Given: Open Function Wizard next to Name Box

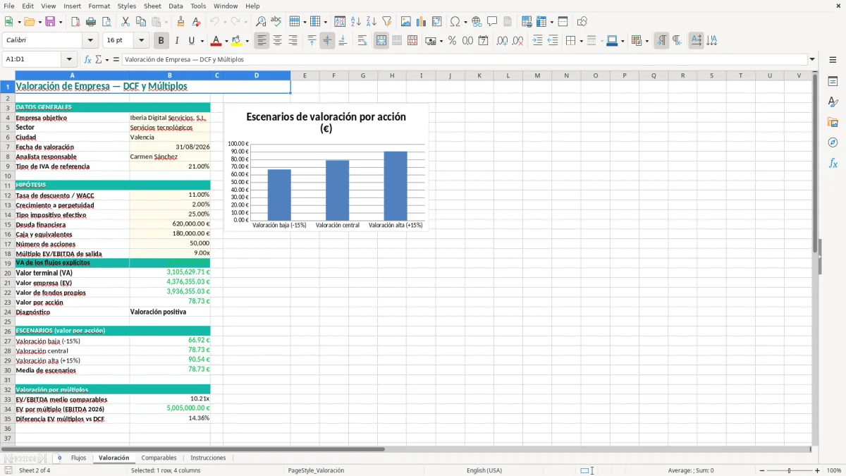Looking at the screenshot, I should [x=88, y=60].
